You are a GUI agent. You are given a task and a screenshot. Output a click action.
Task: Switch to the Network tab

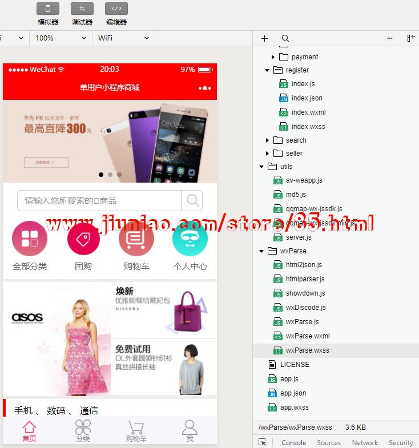coord(365,442)
